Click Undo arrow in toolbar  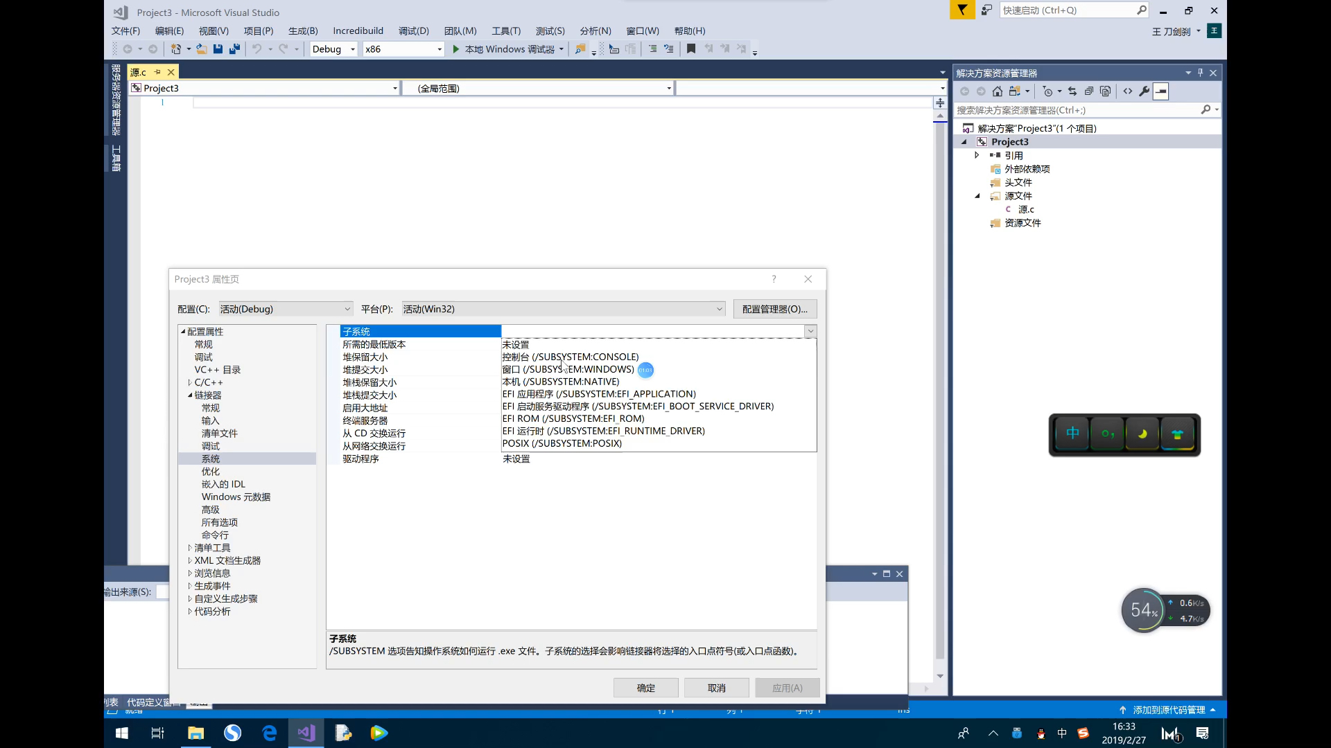click(256, 49)
